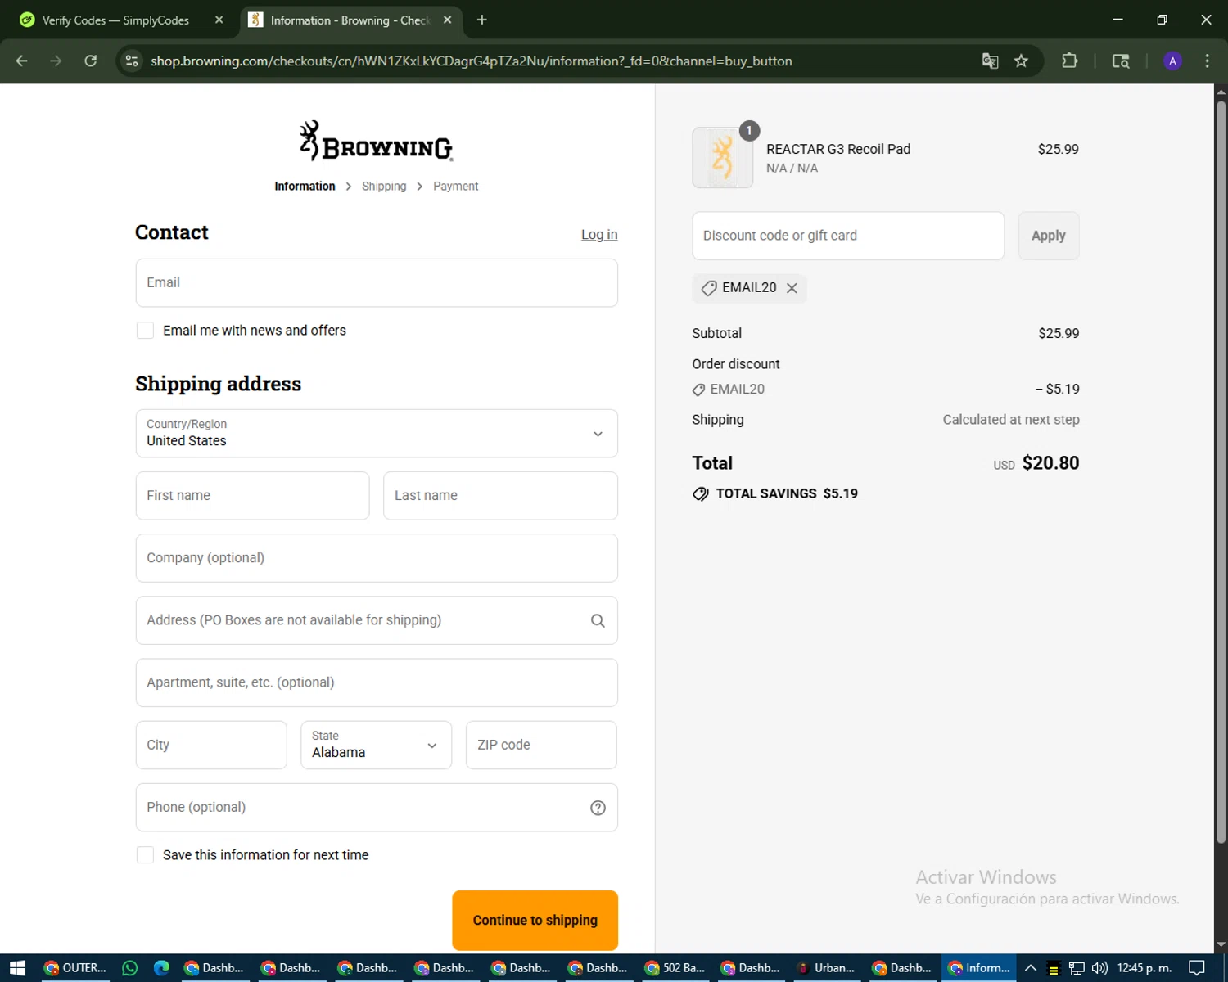
Task: Select the Information - Browning browser tab
Action: click(350, 20)
